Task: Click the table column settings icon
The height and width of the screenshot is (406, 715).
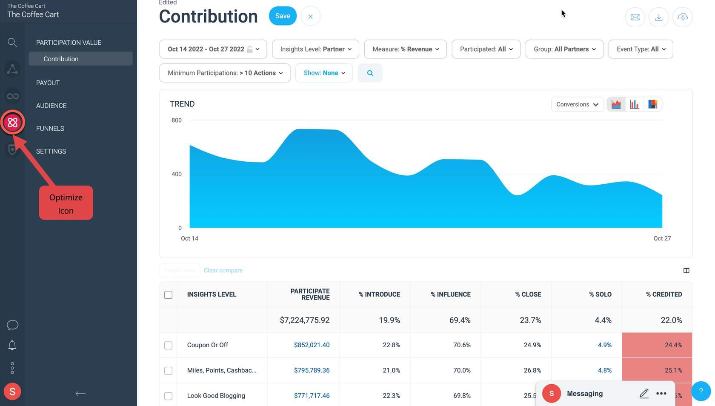Action: [x=686, y=271]
